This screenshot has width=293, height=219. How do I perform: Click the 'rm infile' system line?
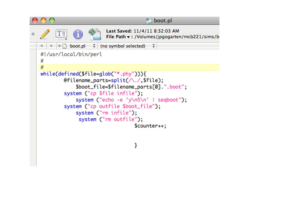[x=106, y=113]
